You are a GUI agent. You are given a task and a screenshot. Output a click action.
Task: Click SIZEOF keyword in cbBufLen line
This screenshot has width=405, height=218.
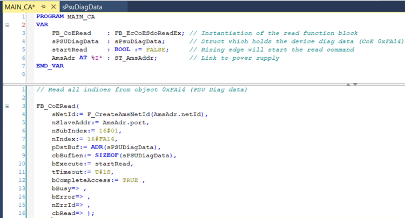[106, 156]
